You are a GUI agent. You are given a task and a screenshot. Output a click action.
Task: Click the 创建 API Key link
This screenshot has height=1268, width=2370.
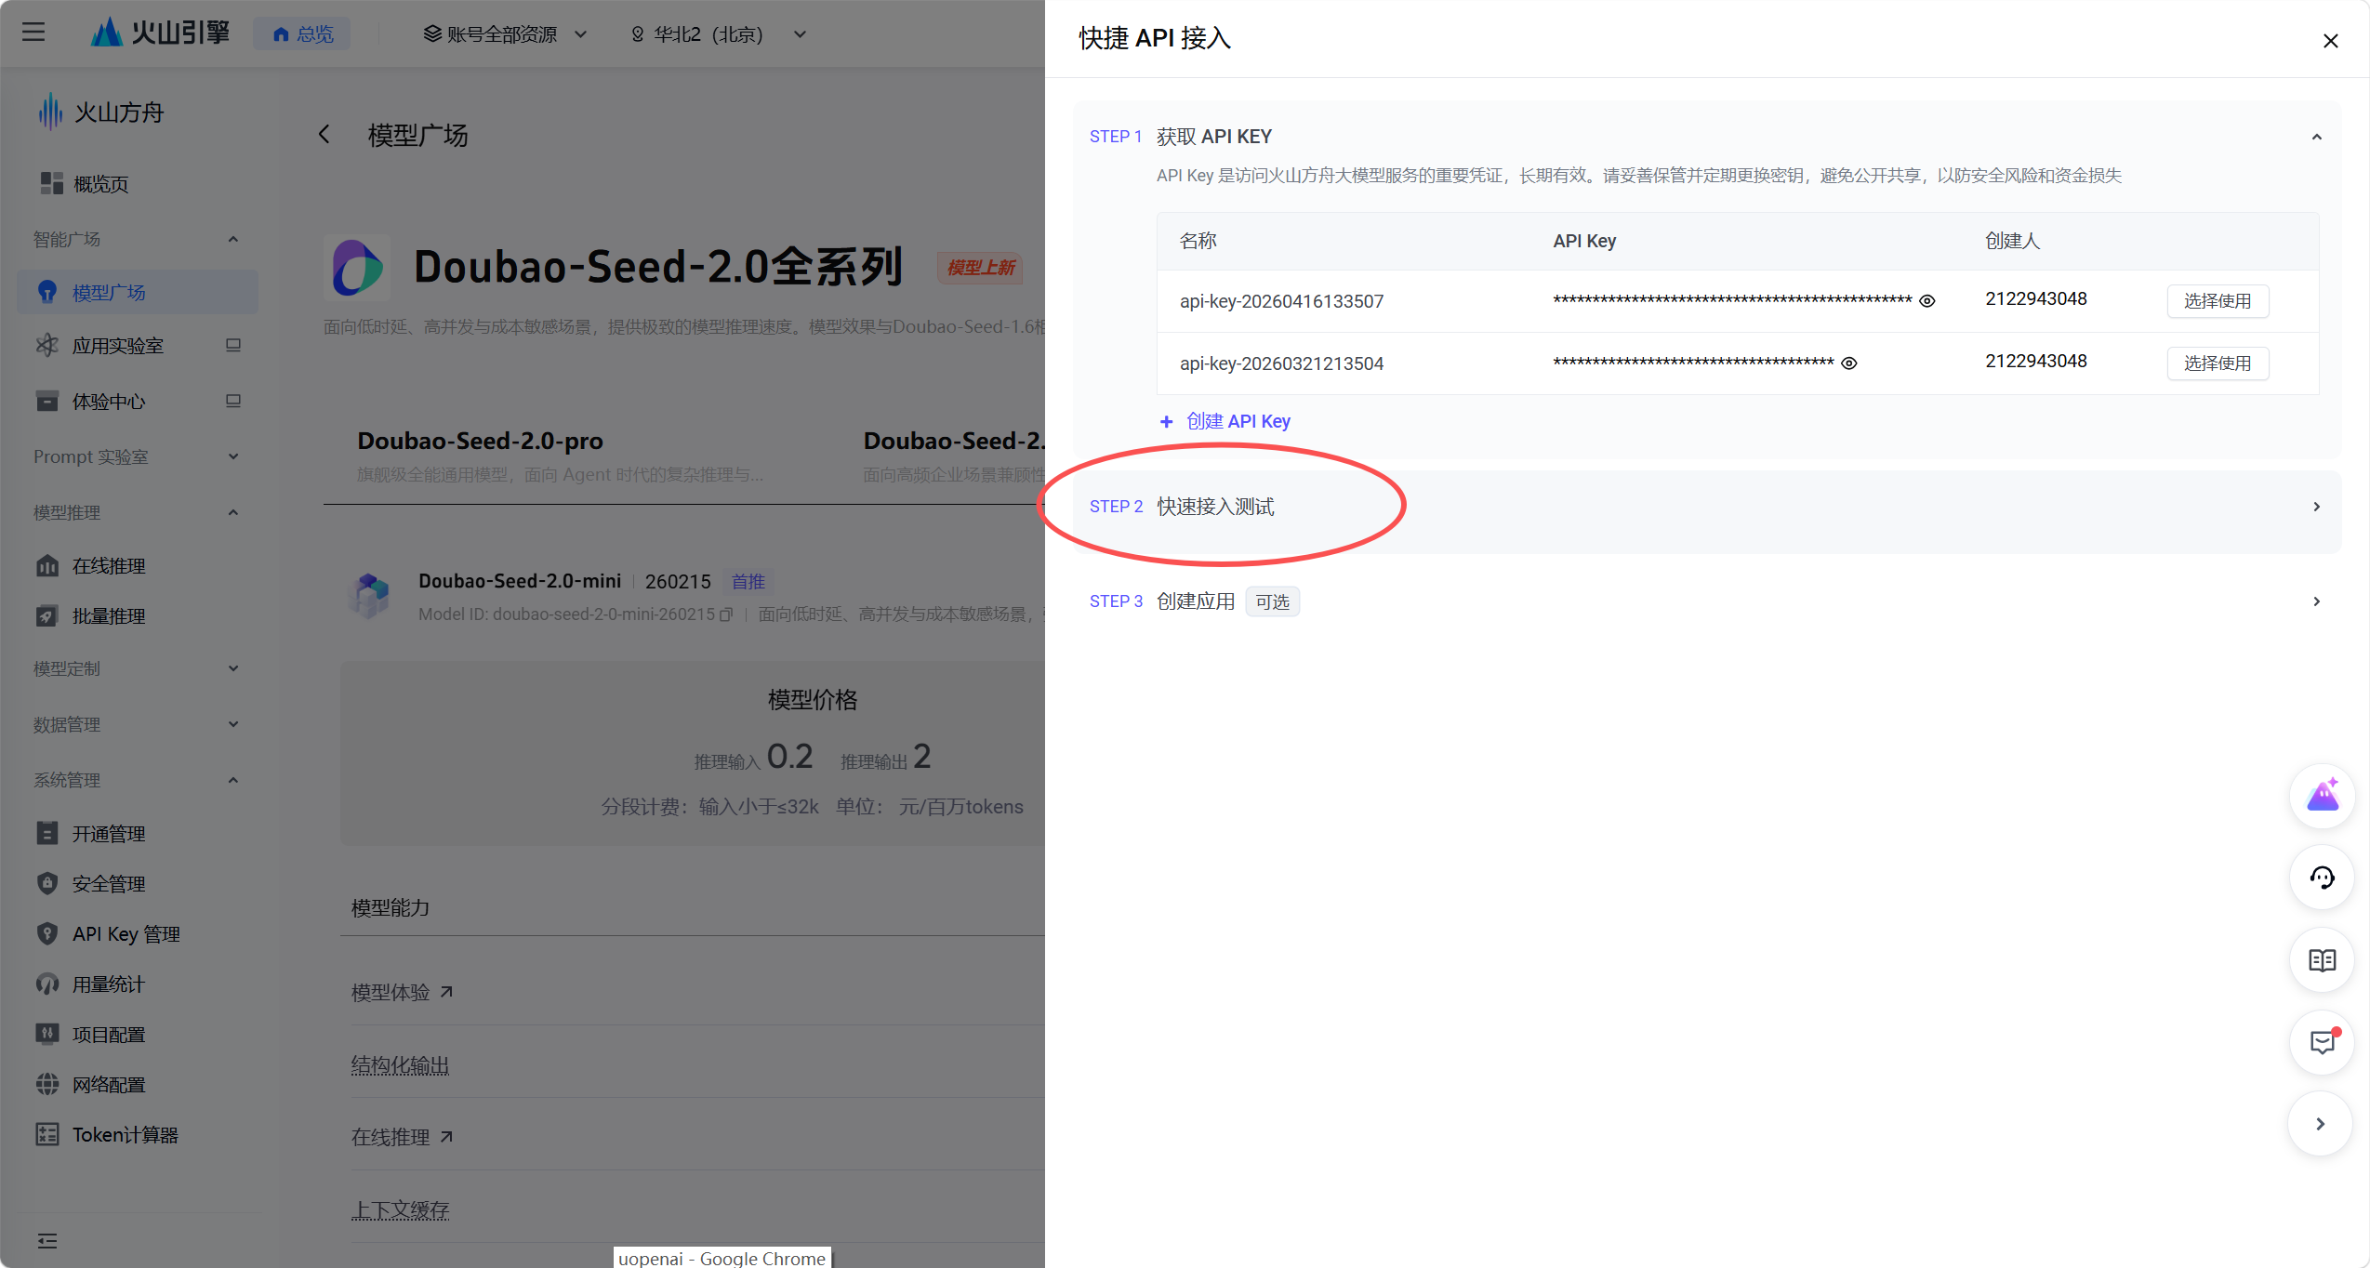(1225, 421)
